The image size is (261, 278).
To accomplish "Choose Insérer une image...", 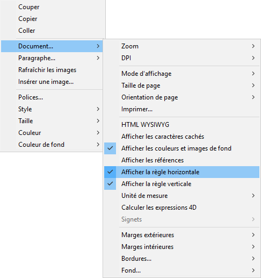I will point(52,82).
